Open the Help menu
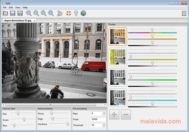 coord(25,8)
